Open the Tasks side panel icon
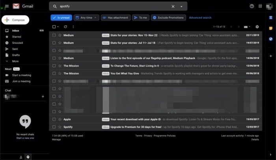The width and height of the screenshot is (276, 160). [271, 39]
